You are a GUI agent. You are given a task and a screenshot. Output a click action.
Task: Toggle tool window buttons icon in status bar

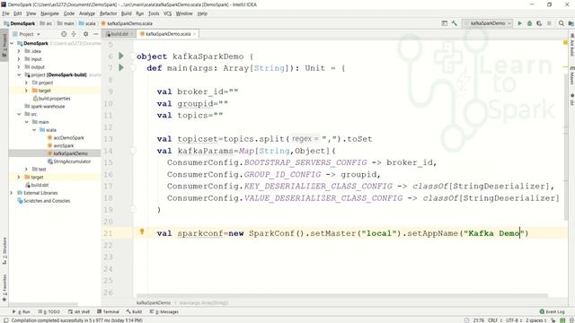tap(6, 320)
